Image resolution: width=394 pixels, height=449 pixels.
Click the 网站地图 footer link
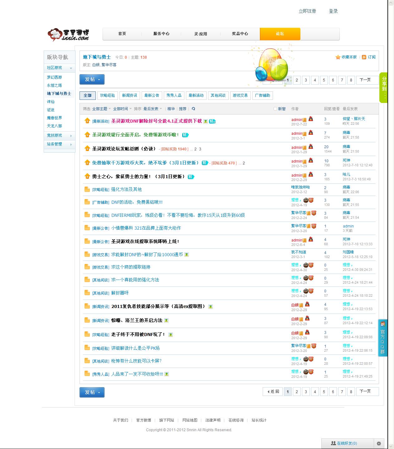[190, 420]
